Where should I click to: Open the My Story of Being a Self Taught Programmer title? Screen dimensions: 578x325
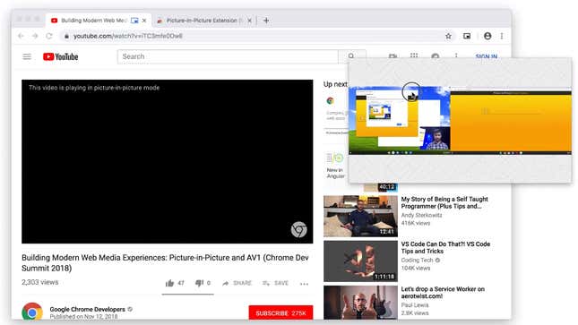pos(444,202)
